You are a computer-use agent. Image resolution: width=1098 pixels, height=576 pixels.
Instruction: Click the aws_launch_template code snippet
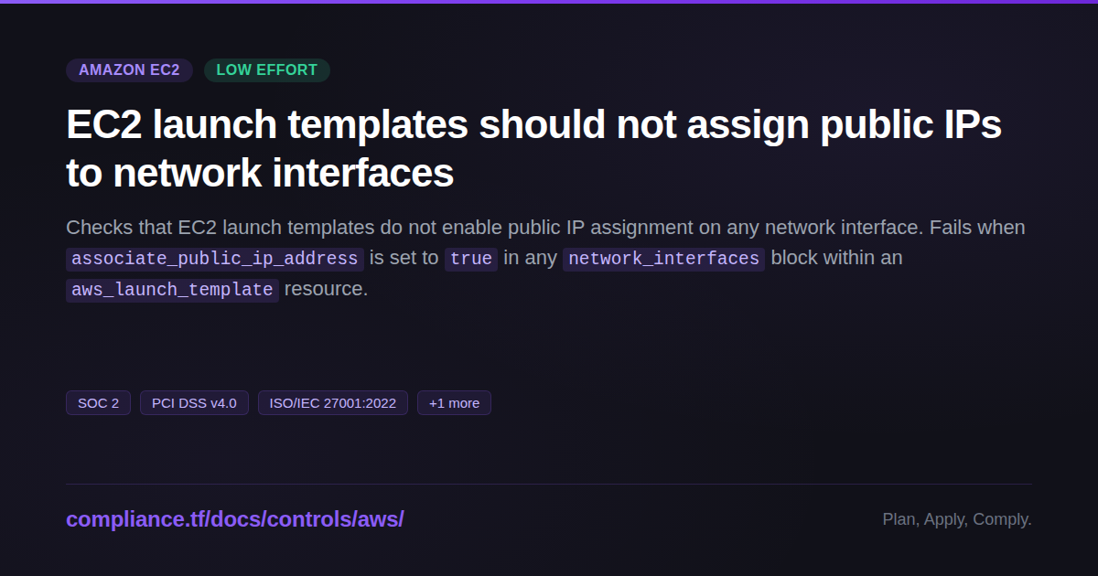click(x=172, y=290)
